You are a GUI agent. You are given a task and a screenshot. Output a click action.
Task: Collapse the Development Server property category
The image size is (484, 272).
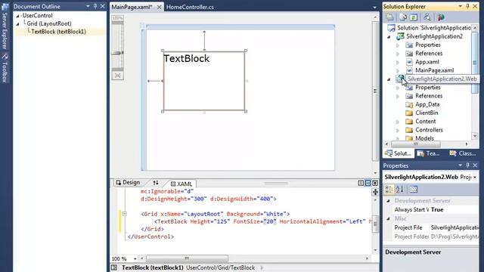389,201
